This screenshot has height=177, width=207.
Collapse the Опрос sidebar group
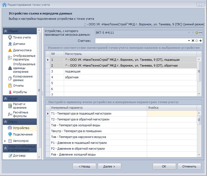(x=5, y=122)
